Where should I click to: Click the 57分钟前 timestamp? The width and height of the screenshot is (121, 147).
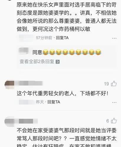pos(44,38)
